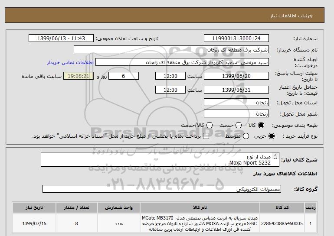Screen dimensions: 334x236
Task: Click the واحد شمارش column header
Action: (x=119, y=207)
